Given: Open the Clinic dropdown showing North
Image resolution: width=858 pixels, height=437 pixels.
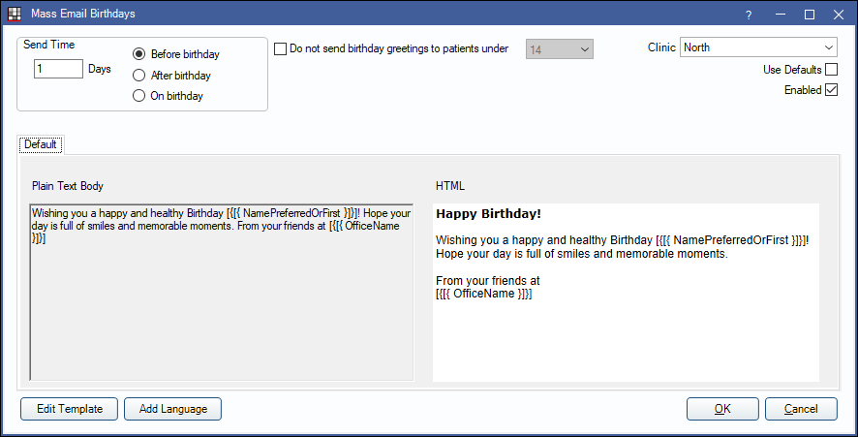Looking at the screenshot, I should point(758,47).
